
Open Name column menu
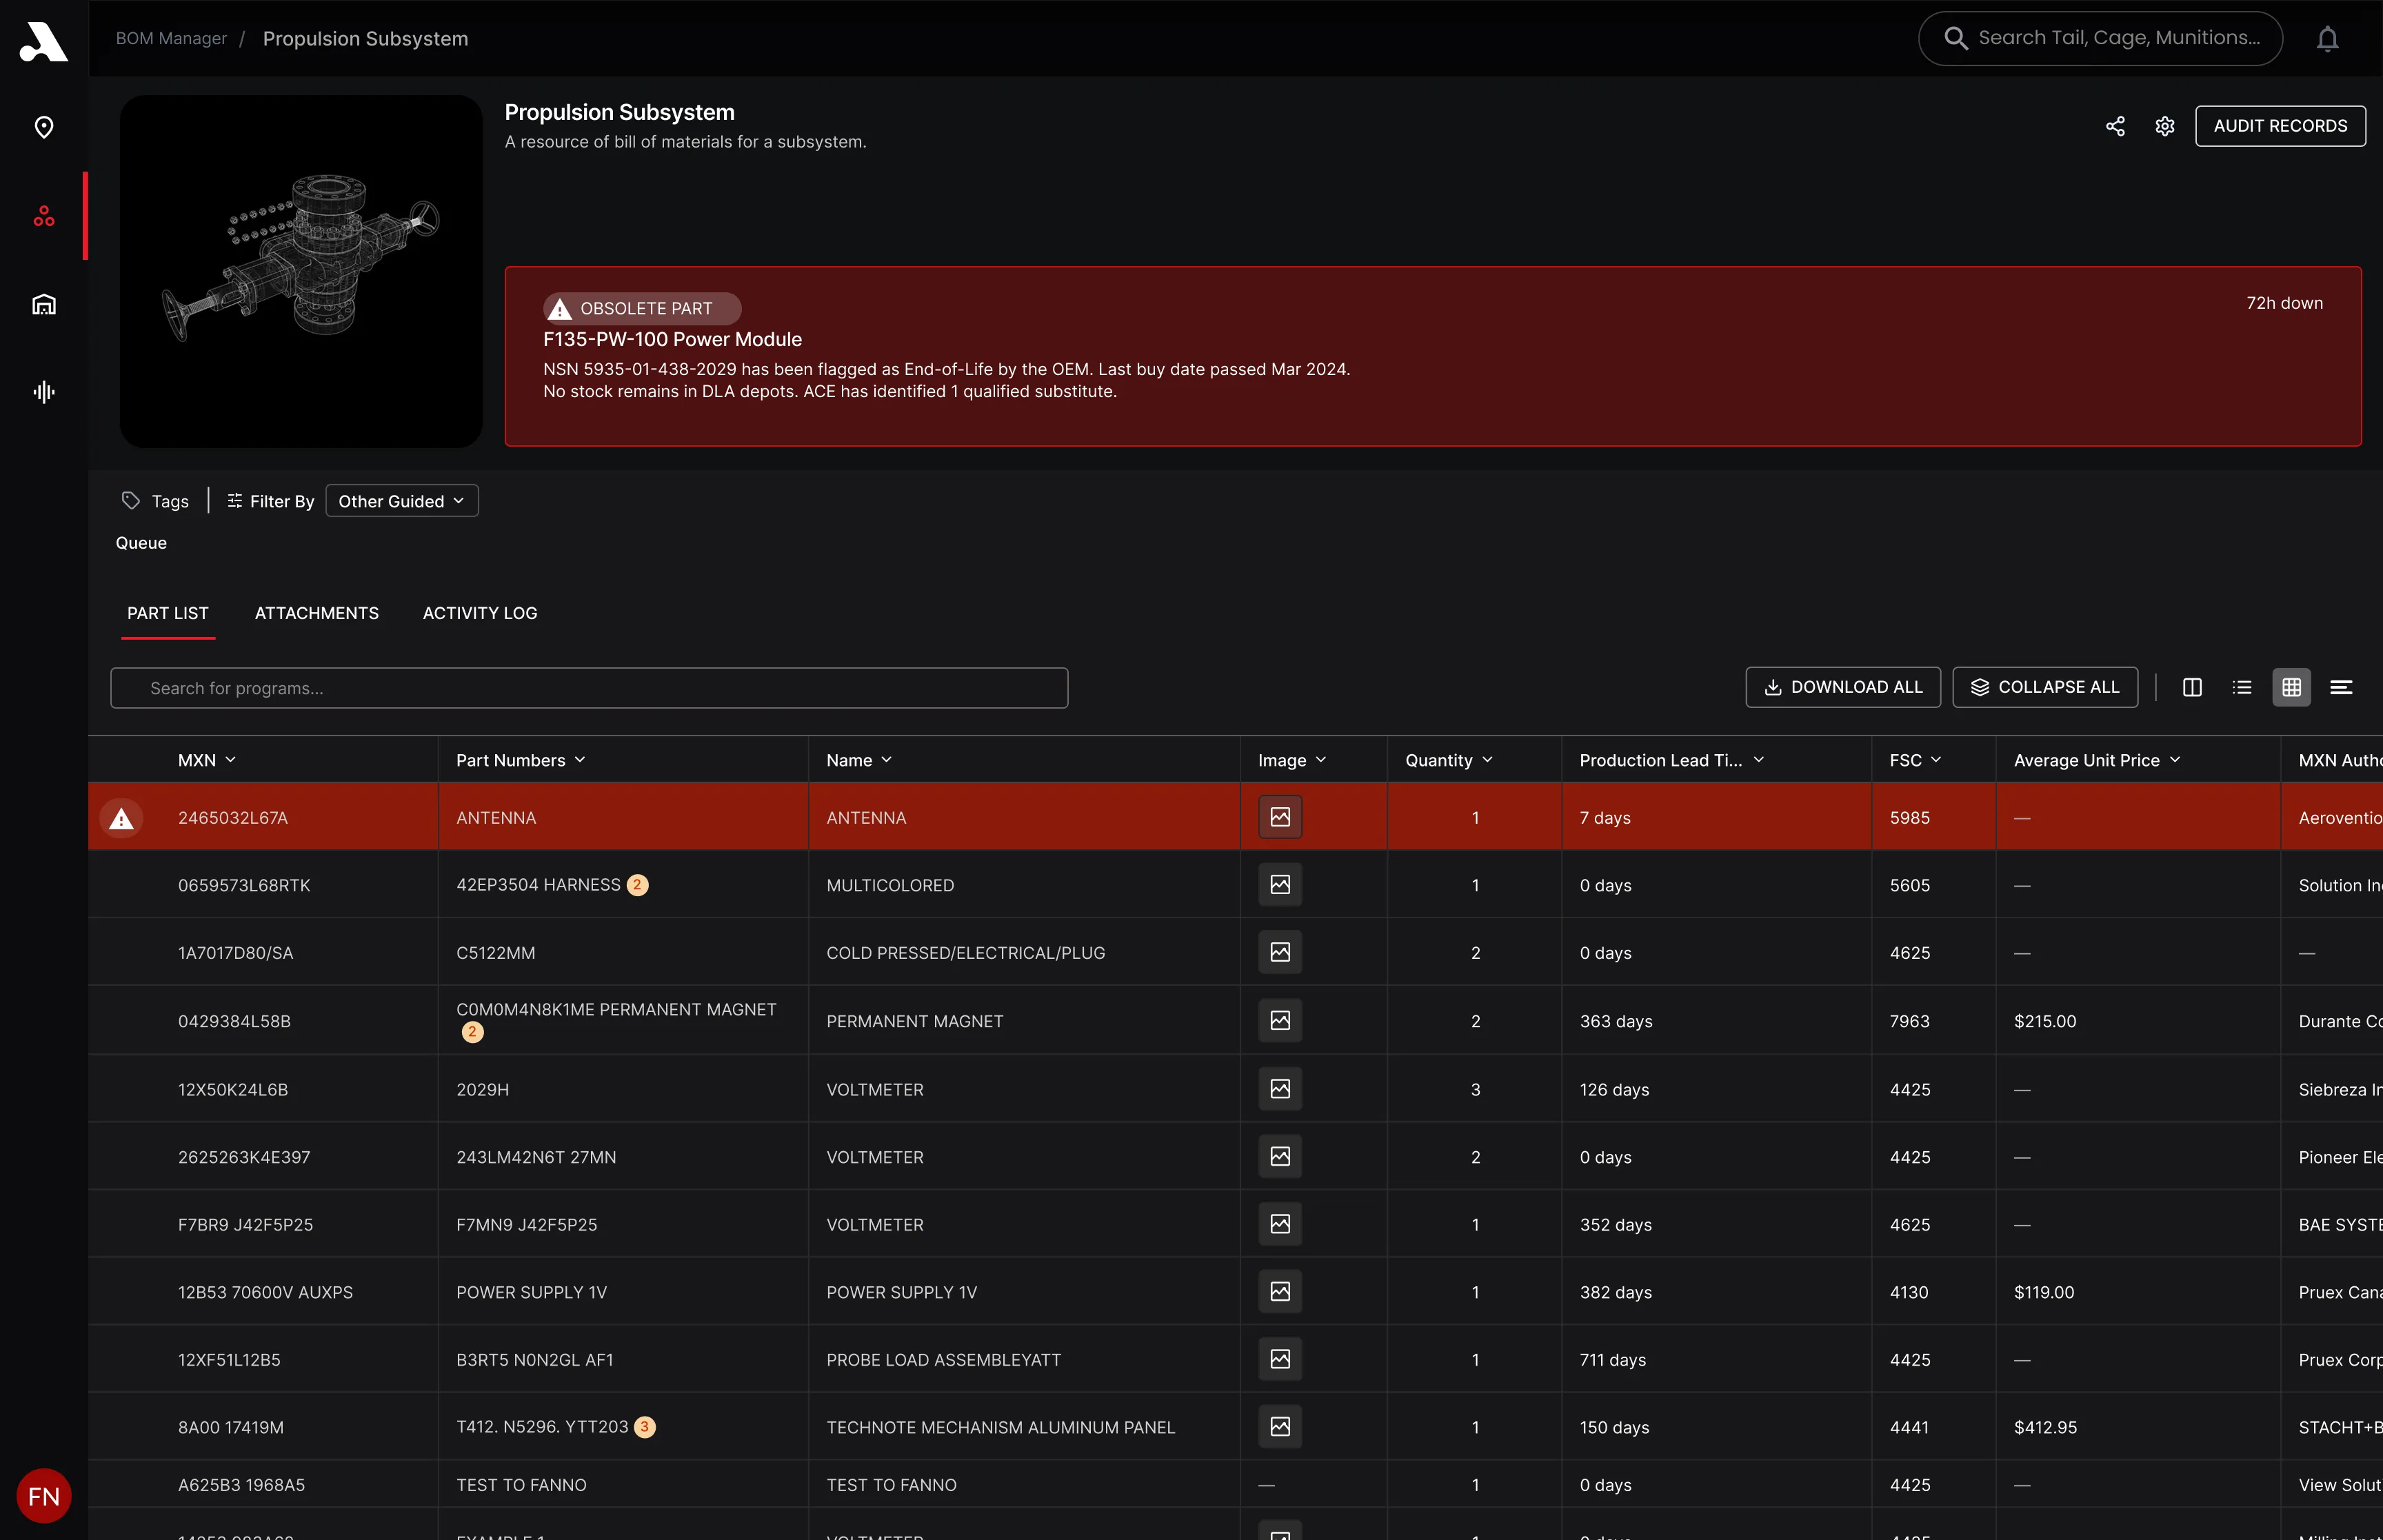click(886, 760)
